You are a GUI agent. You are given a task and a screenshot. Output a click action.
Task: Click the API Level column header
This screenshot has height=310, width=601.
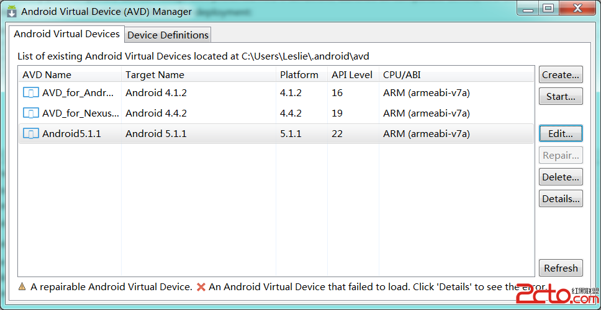tap(352, 74)
